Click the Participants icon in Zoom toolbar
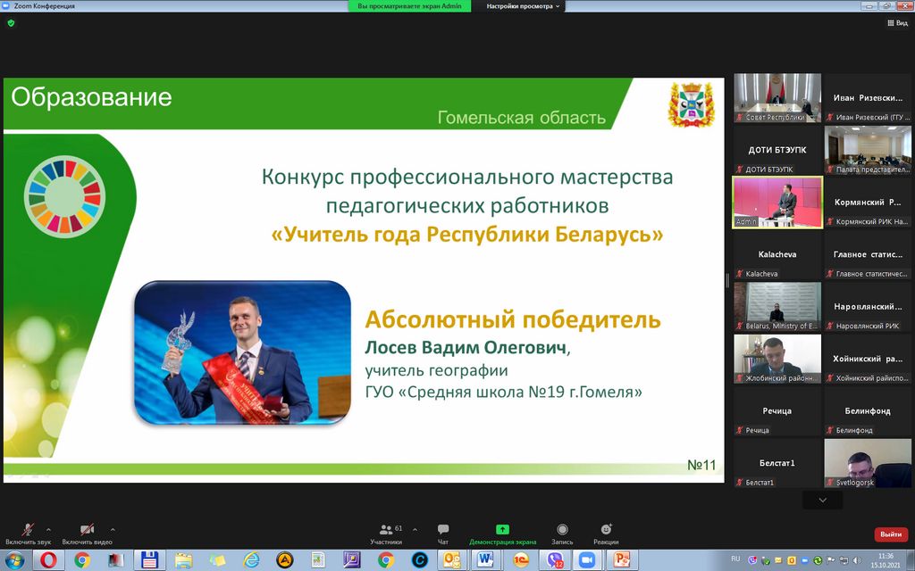 [x=386, y=530]
